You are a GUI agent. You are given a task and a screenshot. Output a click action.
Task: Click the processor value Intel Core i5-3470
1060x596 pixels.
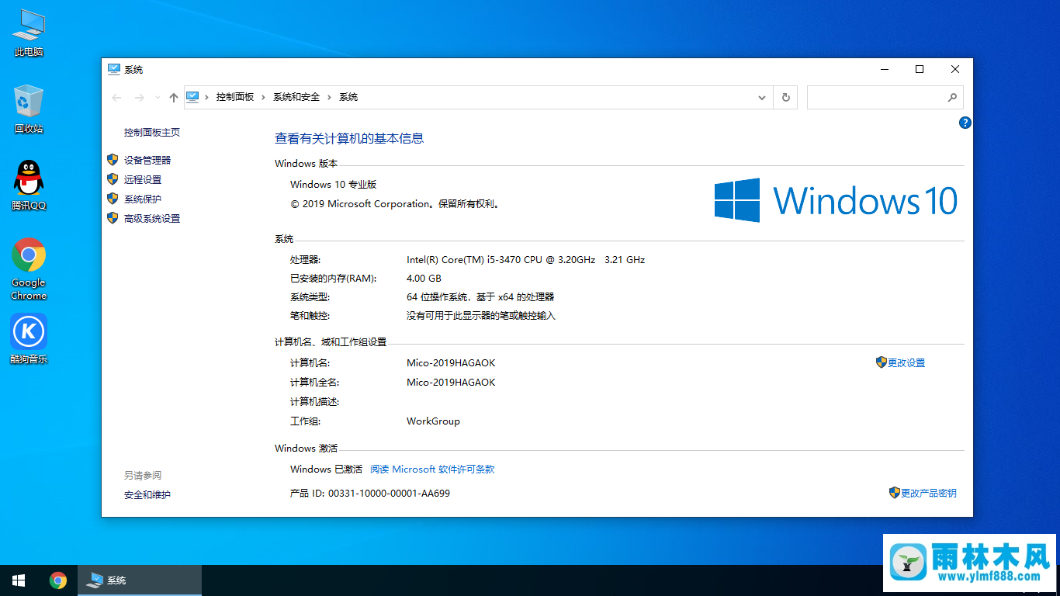525,259
